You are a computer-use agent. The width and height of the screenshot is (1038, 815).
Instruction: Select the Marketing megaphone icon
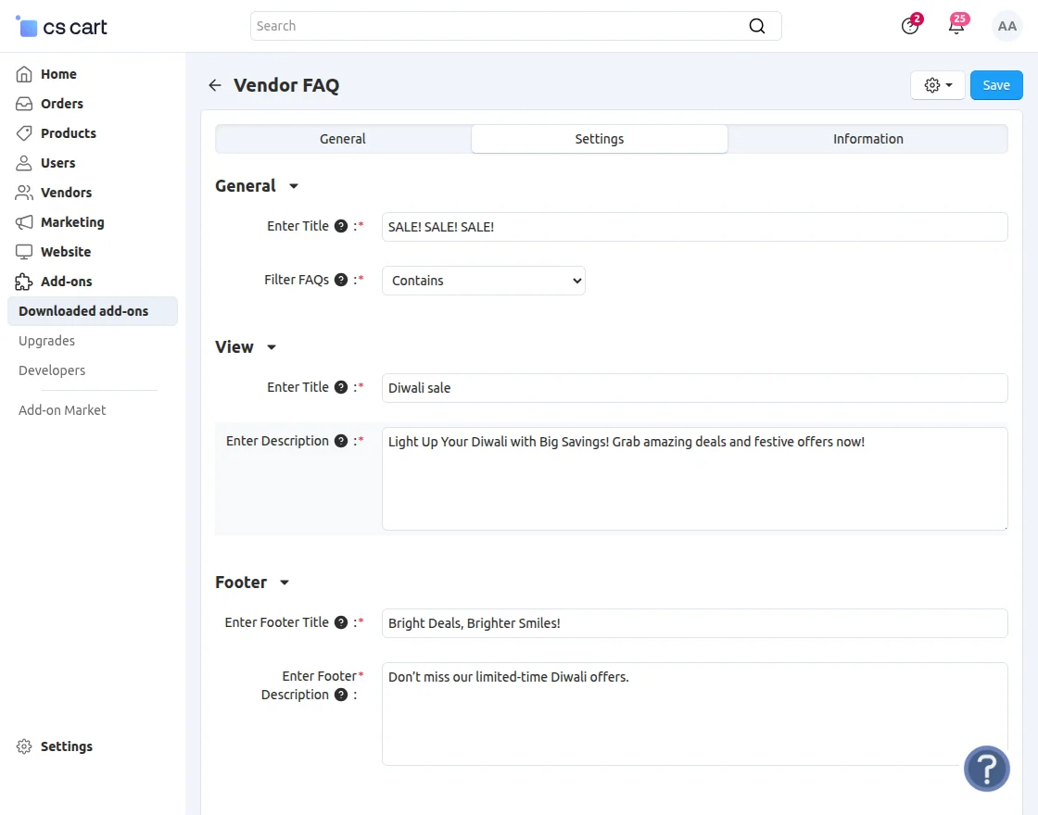(x=26, y=221)
